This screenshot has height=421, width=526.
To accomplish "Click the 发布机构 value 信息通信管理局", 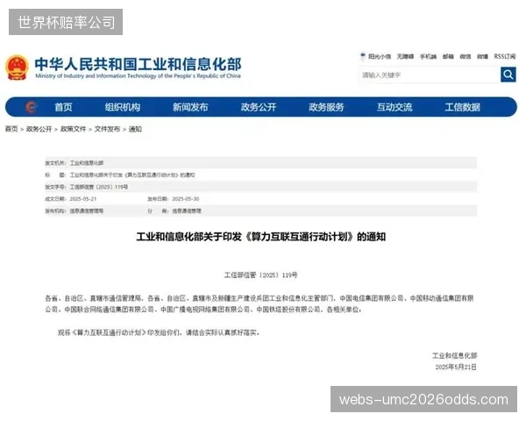I will point(87,211).
